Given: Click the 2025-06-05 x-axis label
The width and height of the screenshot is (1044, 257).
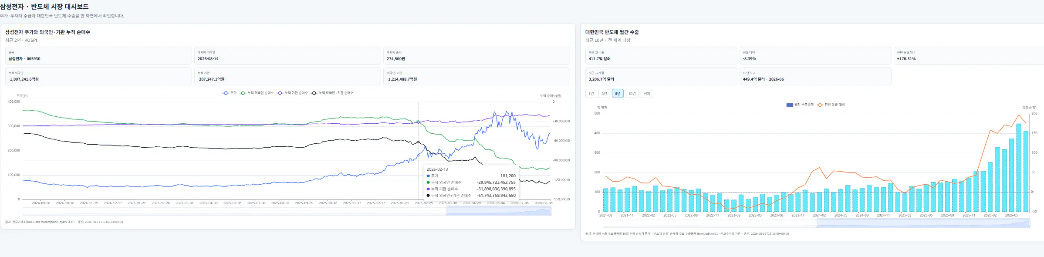Looking at the screenshot, I should coord(232,203).
